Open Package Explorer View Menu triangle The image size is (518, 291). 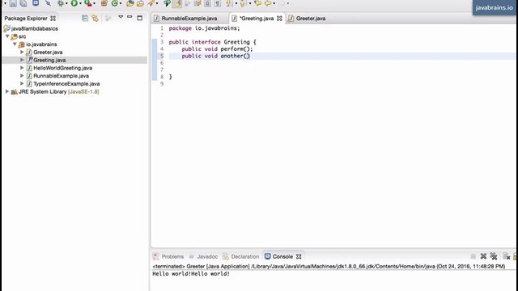[121, 17]
